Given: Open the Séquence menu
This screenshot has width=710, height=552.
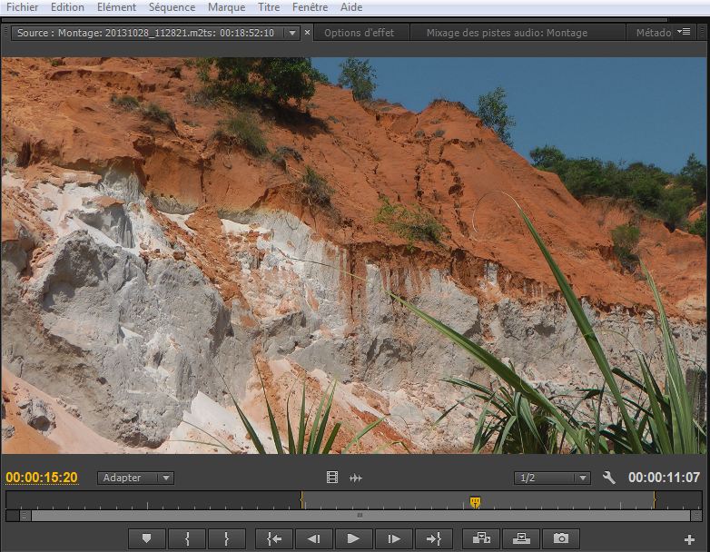Looking at the screenshot, I should (172, 7).
